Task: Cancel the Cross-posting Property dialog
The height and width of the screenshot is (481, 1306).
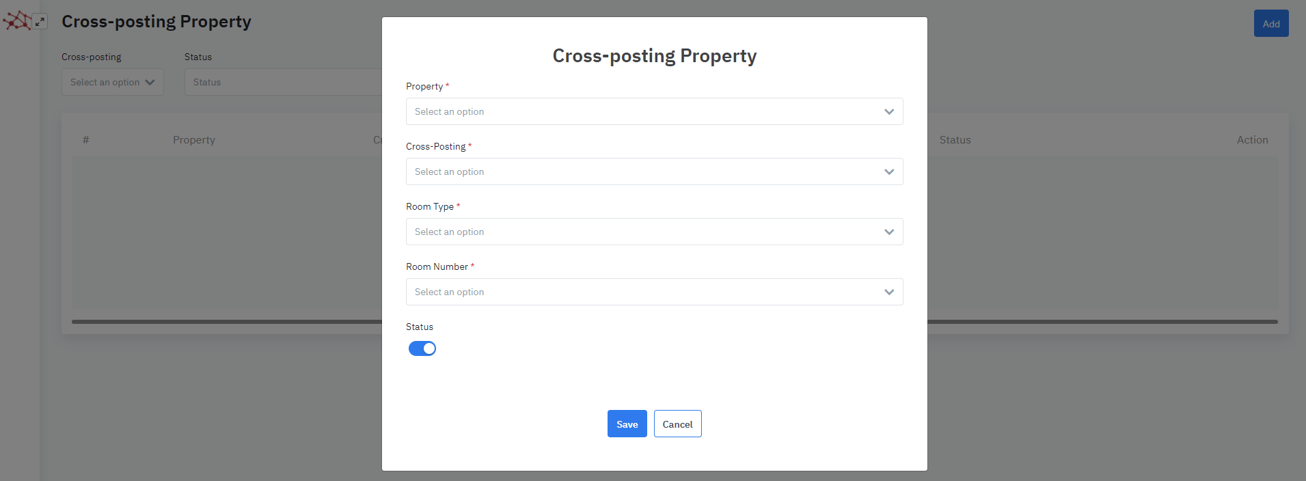Action: click(677, 424)
